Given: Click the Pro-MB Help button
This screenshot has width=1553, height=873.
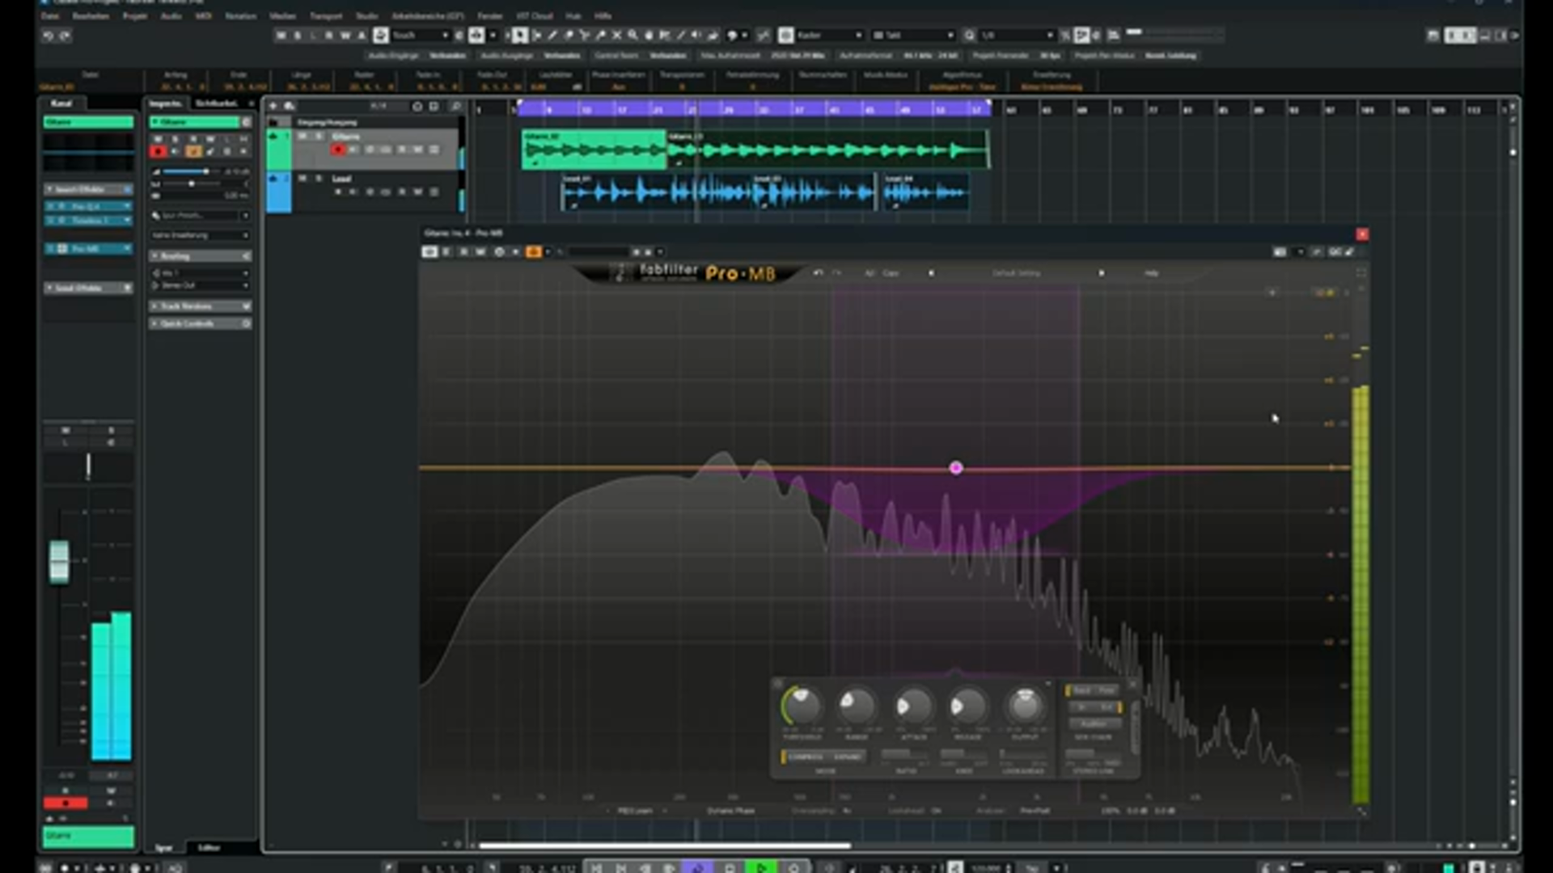Looking at the screenshot, I should [1151, 273].
